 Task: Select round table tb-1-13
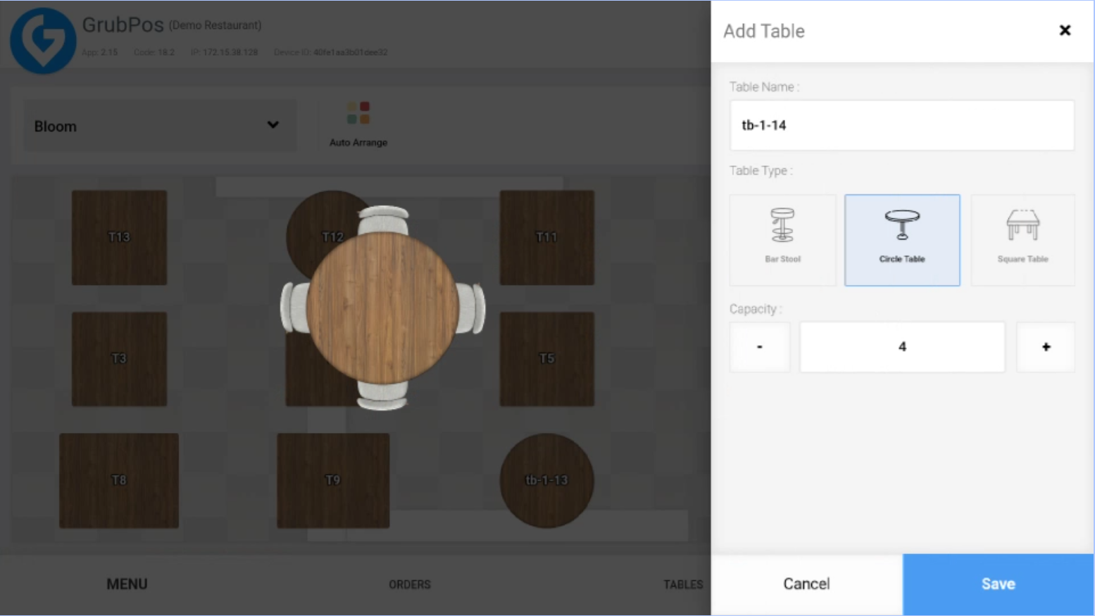click(547, 481)
